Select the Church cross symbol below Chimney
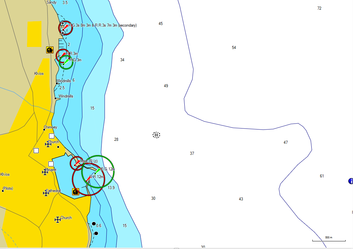Image resolution: width=353 pixels, height=249 pixels. tap(48, 144)
